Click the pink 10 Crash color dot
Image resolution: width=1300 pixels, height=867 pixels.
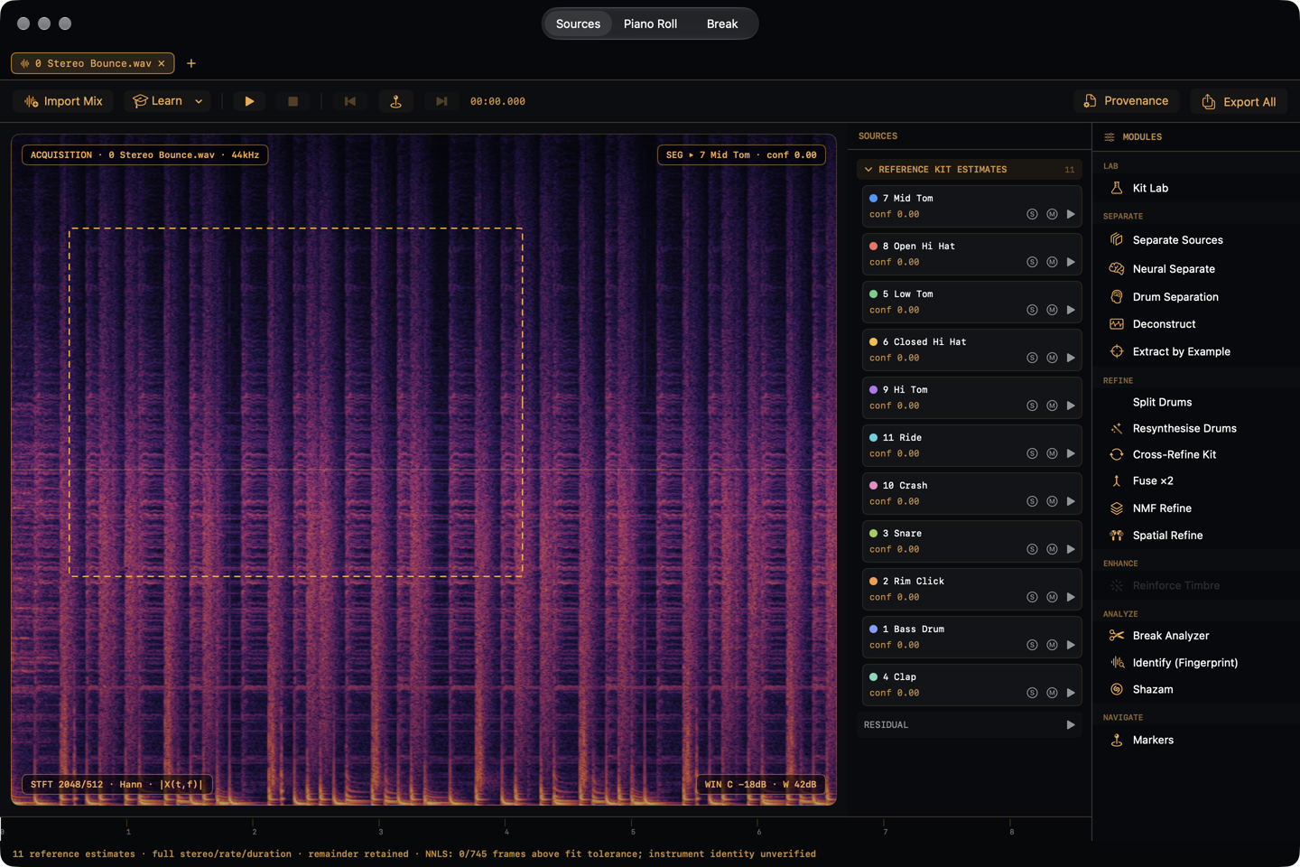point(873,486)
